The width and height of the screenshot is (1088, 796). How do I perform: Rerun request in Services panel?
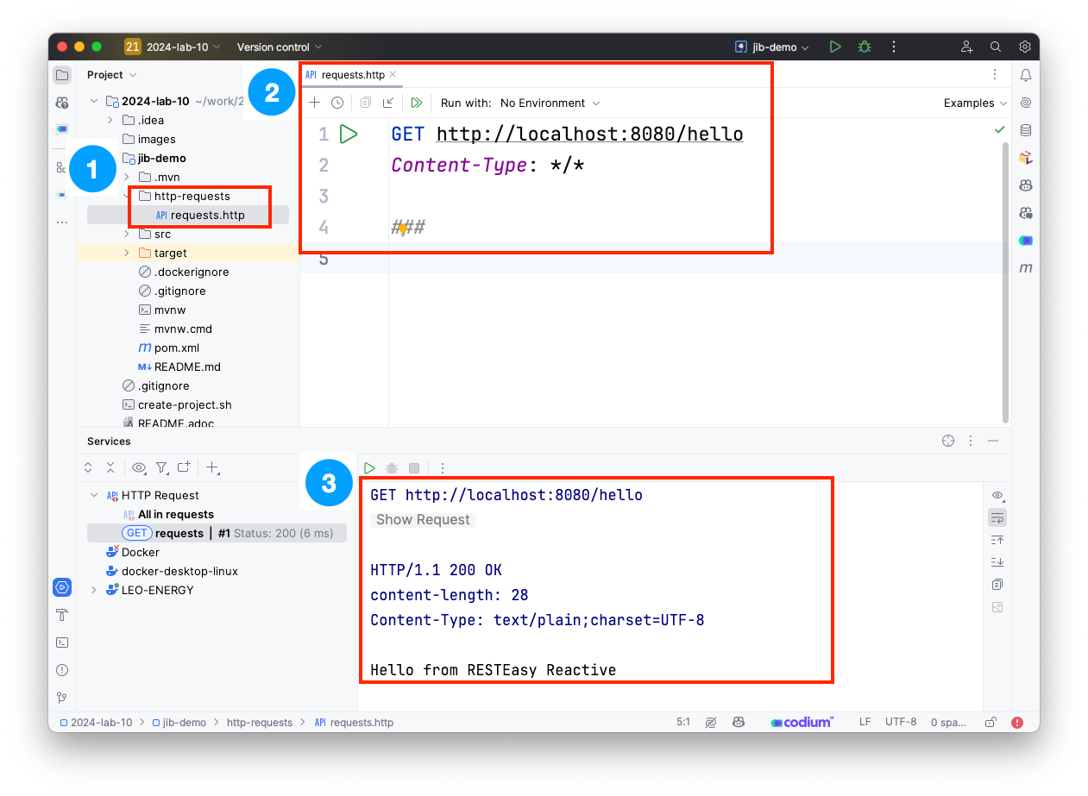pyautogui.click(x=369, y=468)
